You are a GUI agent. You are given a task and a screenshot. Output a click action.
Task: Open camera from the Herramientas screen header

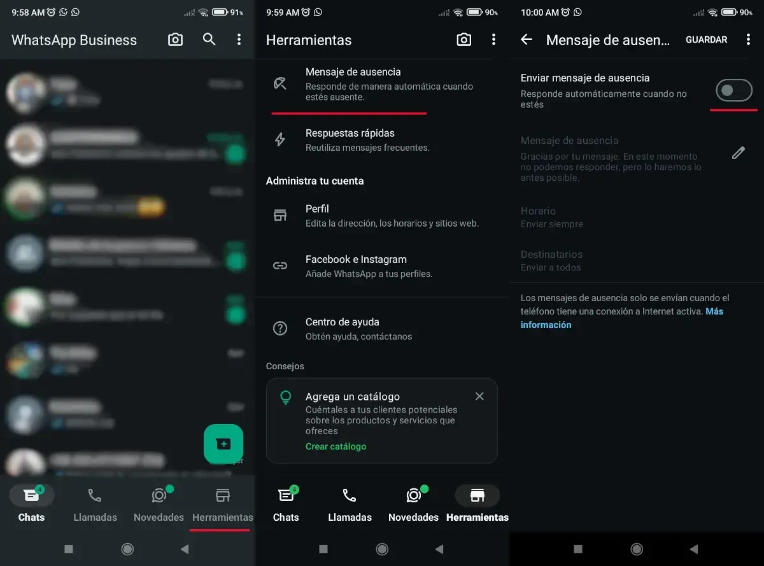464,39
